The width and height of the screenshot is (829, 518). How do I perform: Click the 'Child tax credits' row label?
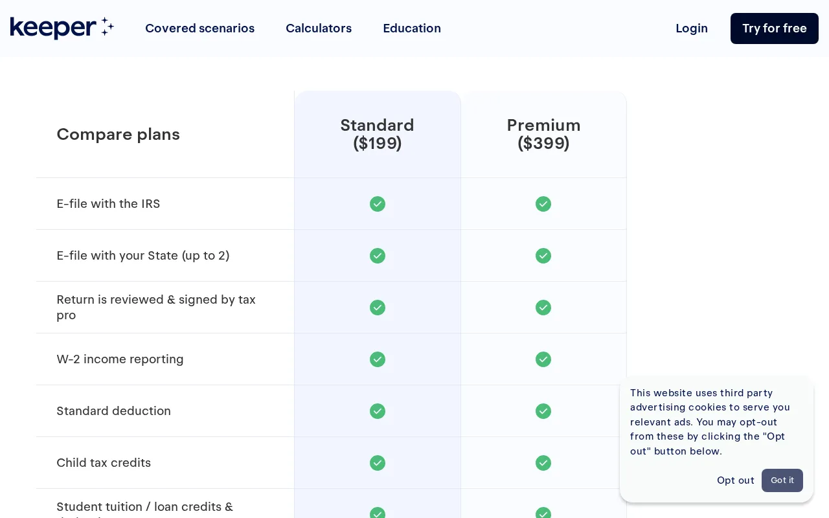(x=104, y=463)
